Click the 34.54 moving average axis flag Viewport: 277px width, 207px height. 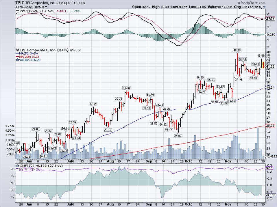tap(270, 87)
